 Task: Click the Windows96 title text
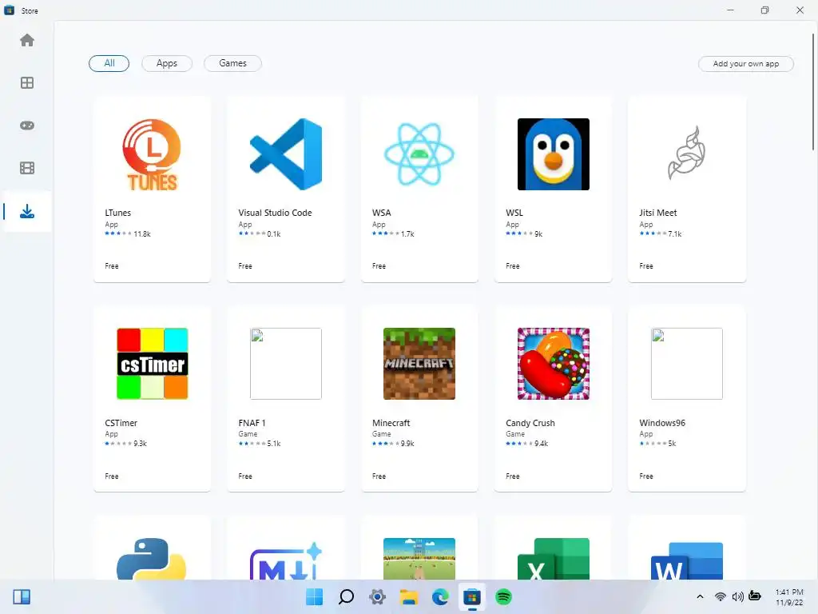click(x=662, y=423)
